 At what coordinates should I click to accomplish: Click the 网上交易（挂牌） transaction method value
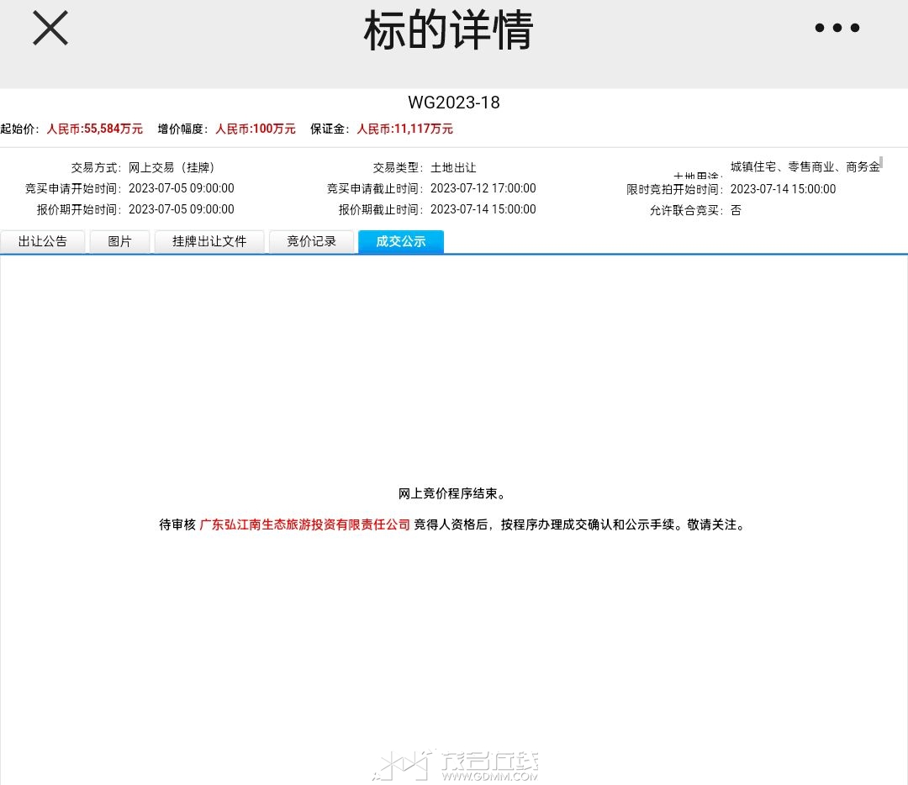point(172,167)
